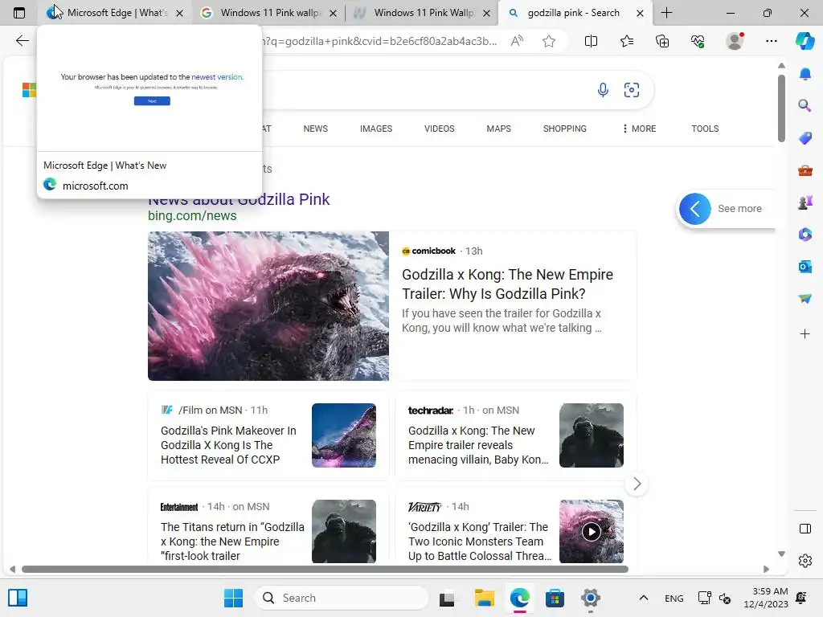Image resolution: width=823 pixels, height=617 pixels.
Task: Close the godzilla pink Search tab
Action: (x=640, y=13)
